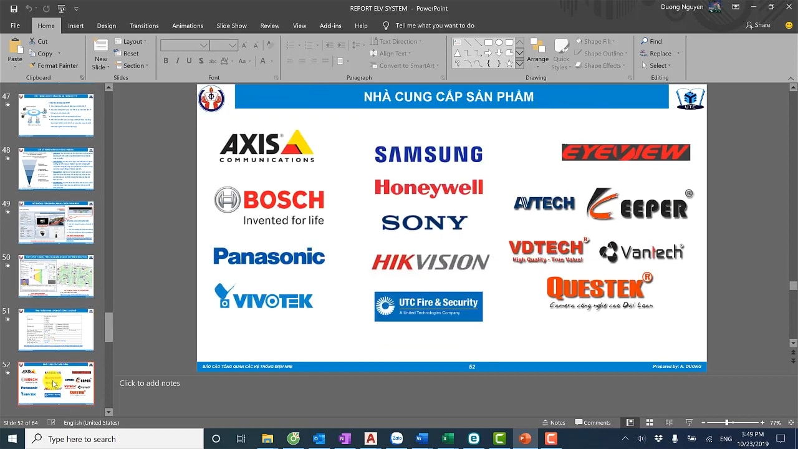Switch to the Insert tab
The image size is (798, 449).
(76, 26)
